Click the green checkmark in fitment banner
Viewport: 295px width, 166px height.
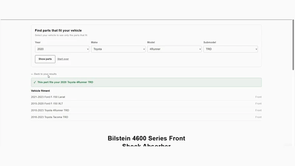(x=35, y=82)
